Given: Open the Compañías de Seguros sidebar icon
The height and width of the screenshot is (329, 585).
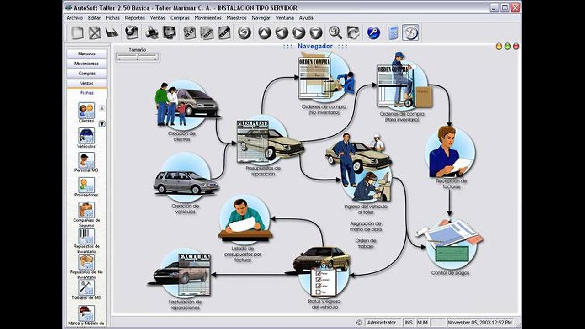Looking at the screenshot, I should click(x=86, y=210).
